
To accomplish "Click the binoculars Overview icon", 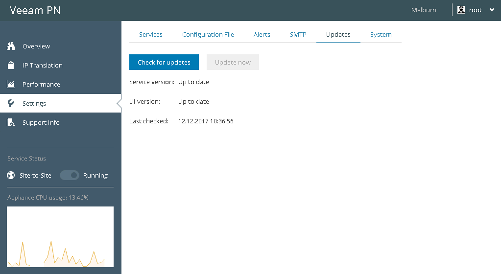I will pos(11,46).
